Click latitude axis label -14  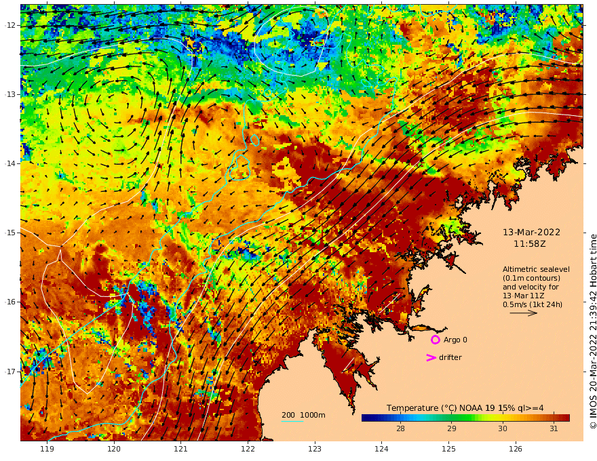coord(10,163)
